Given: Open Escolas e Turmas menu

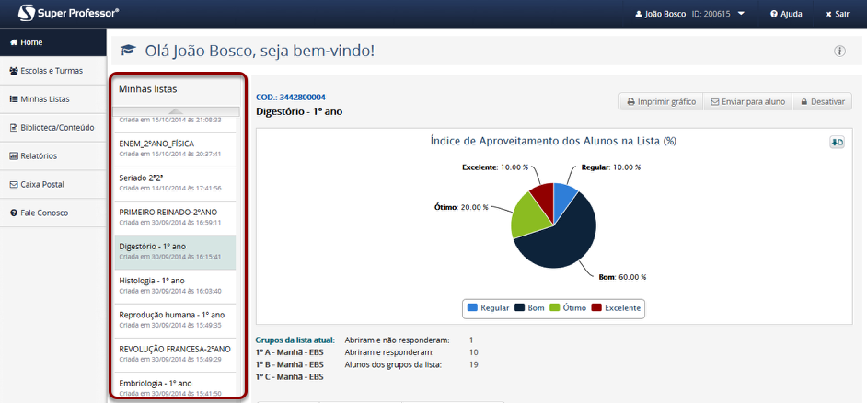Looking at the screenshot, I should click(53, 71).
